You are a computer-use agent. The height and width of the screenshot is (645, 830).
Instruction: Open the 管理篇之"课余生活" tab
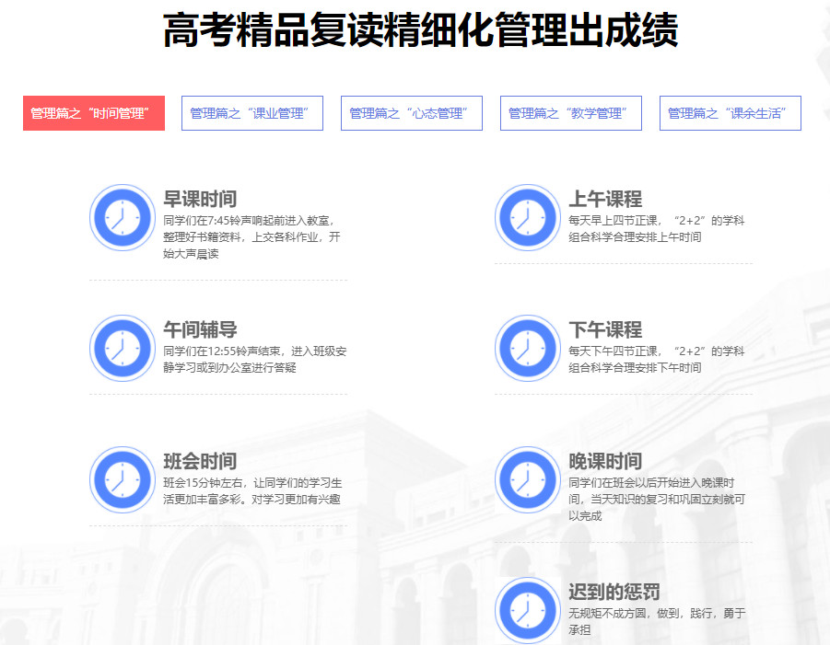tap(730, 113)
